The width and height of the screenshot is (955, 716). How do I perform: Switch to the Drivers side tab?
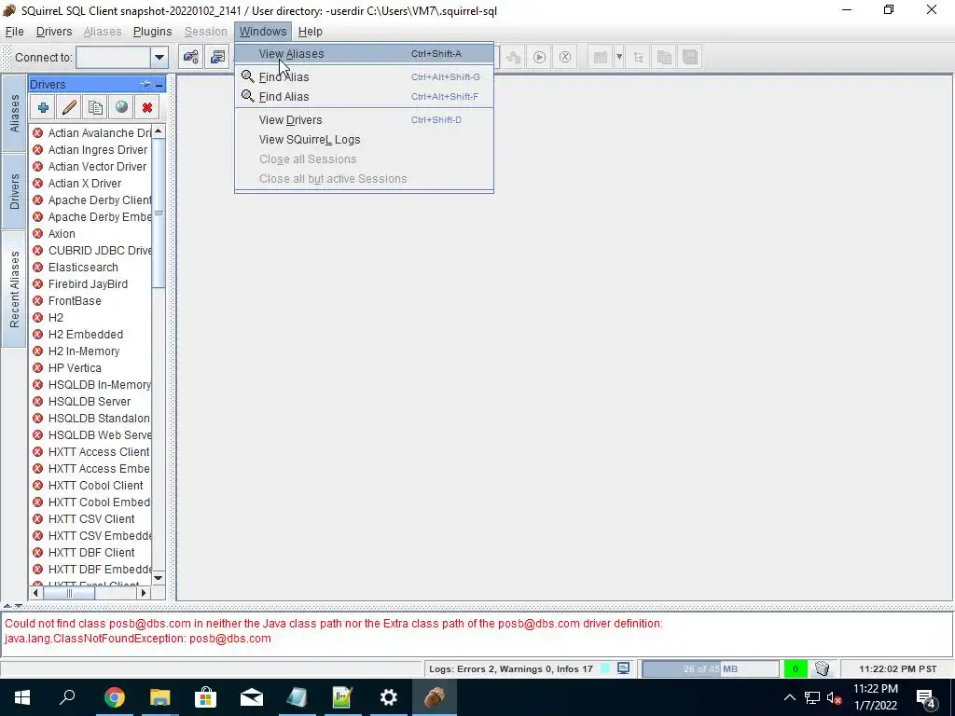(14, 192)
